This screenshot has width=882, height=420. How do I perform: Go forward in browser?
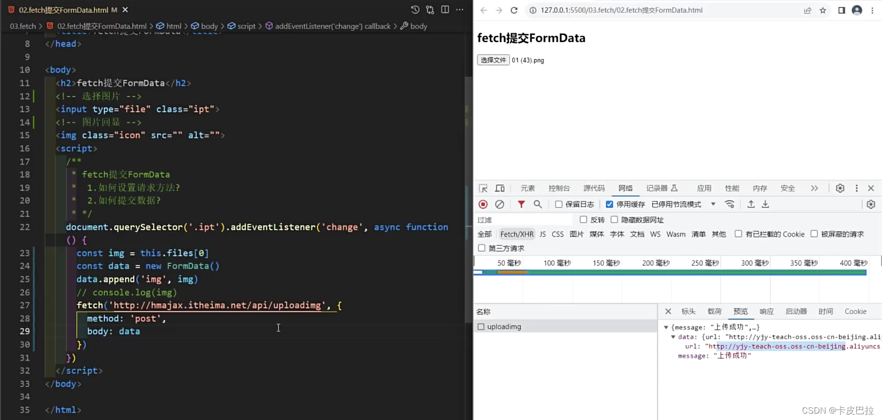click(499, 10)
